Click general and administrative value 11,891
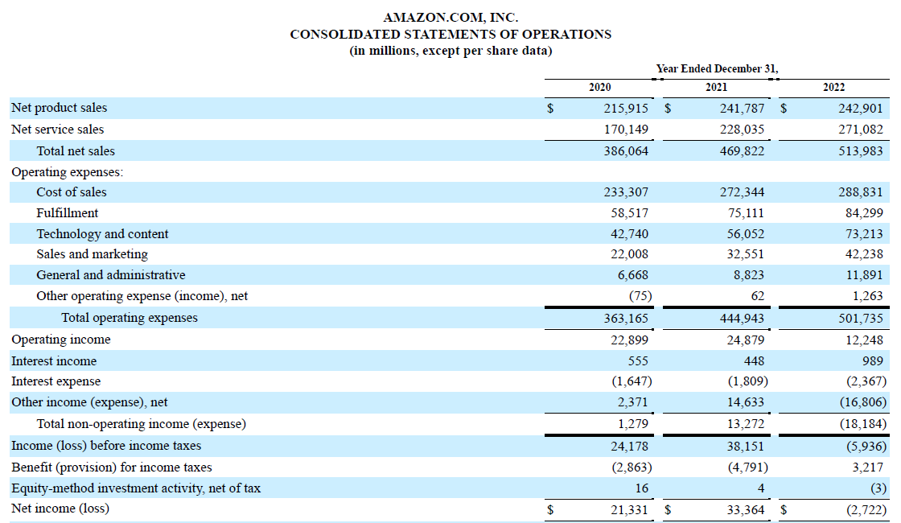This screenshot has height=523, width=901. point(864,275)
